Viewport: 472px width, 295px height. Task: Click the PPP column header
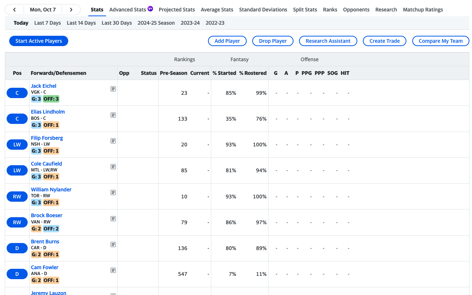coord(319,73)
